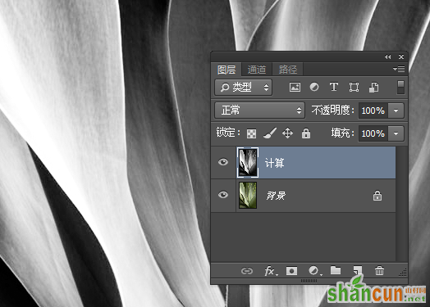Hide the 计算 layer
Viewport: 430px width, 307px height.
point(223,162)
